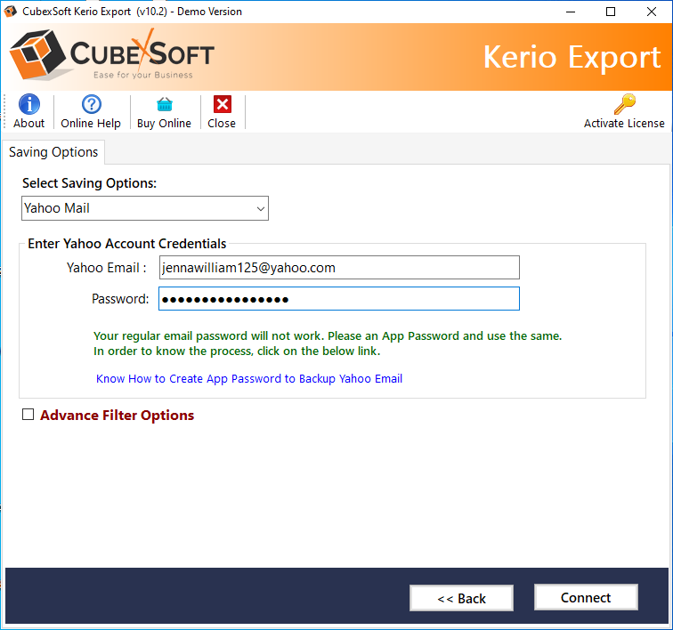Click 'Enter Yahoo Account Credentials' heading
Screen dimensions: 673x630
[x=127, y=244]
